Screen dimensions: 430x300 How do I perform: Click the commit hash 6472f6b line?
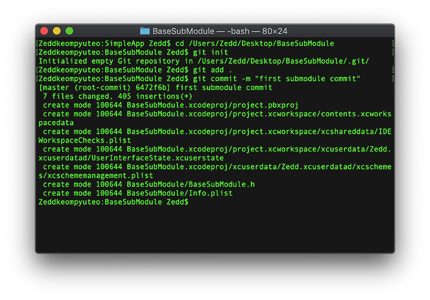tap(155, 88)
